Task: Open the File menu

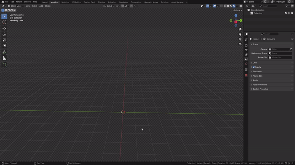Action: click(7, 2)
